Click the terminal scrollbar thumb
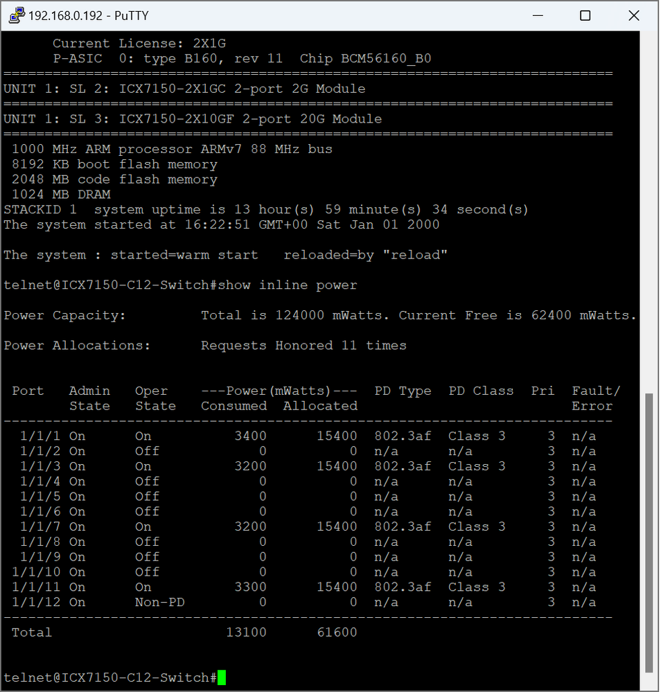Image resolution: width=661 pixels, height=692 pixels. 649,533
